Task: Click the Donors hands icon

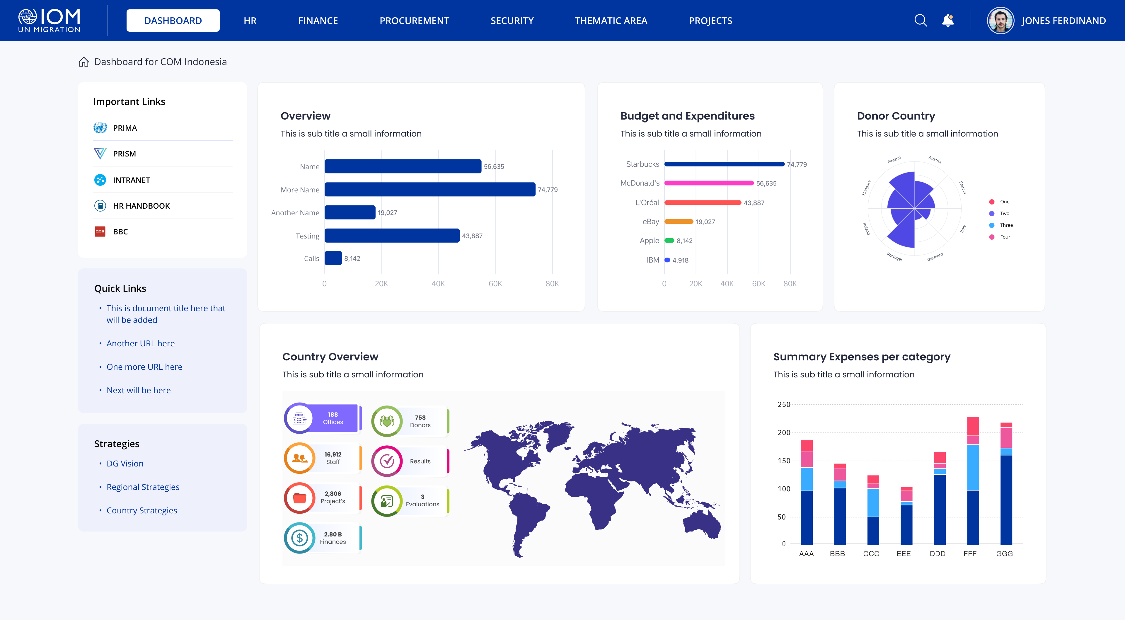Action: point(387,421)
